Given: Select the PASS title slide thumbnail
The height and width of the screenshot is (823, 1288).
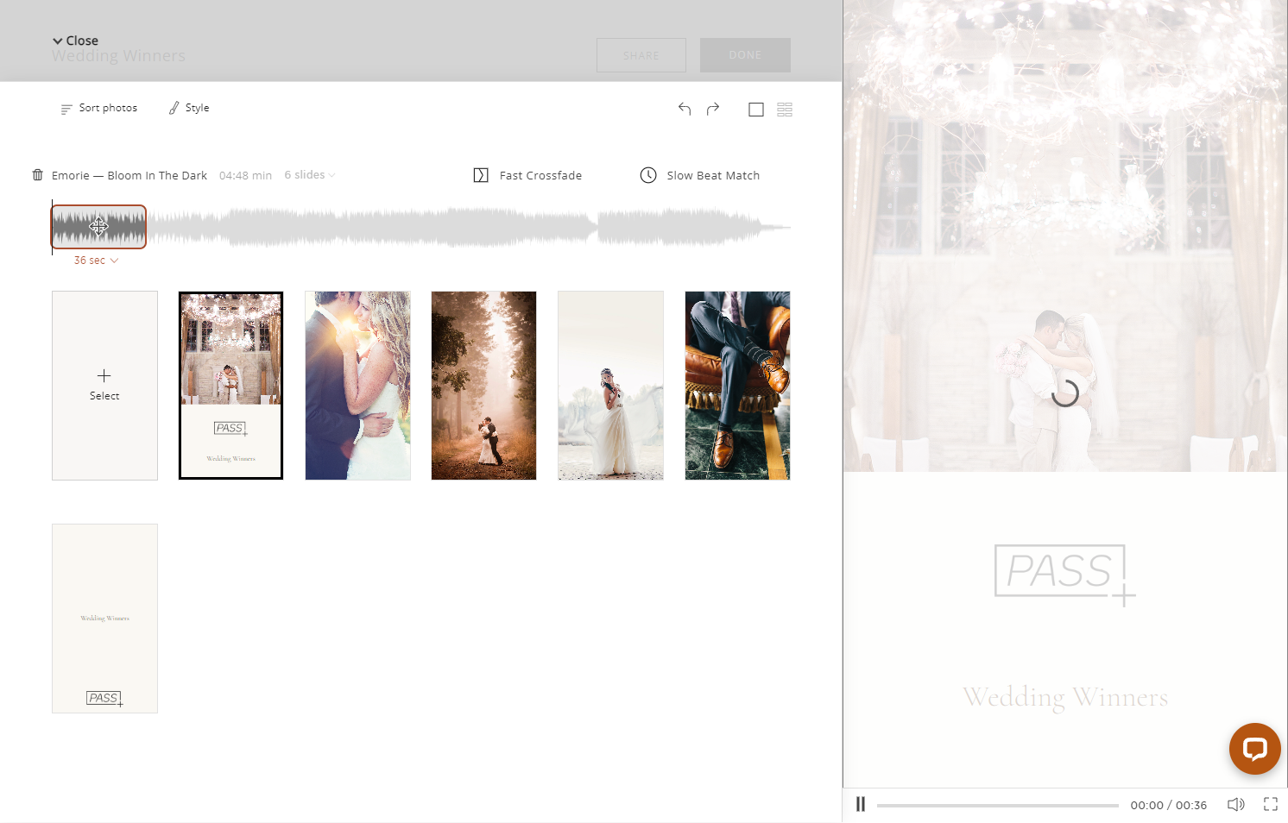Looking at the screenshot, I should click(x=230, y=386).
